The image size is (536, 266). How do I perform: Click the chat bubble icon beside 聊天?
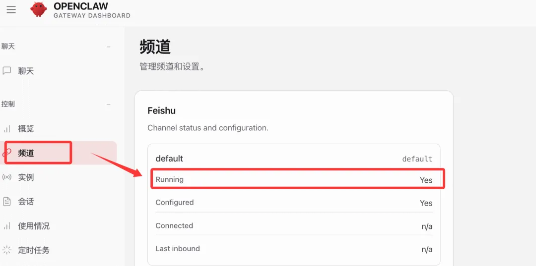pos(7,71)
